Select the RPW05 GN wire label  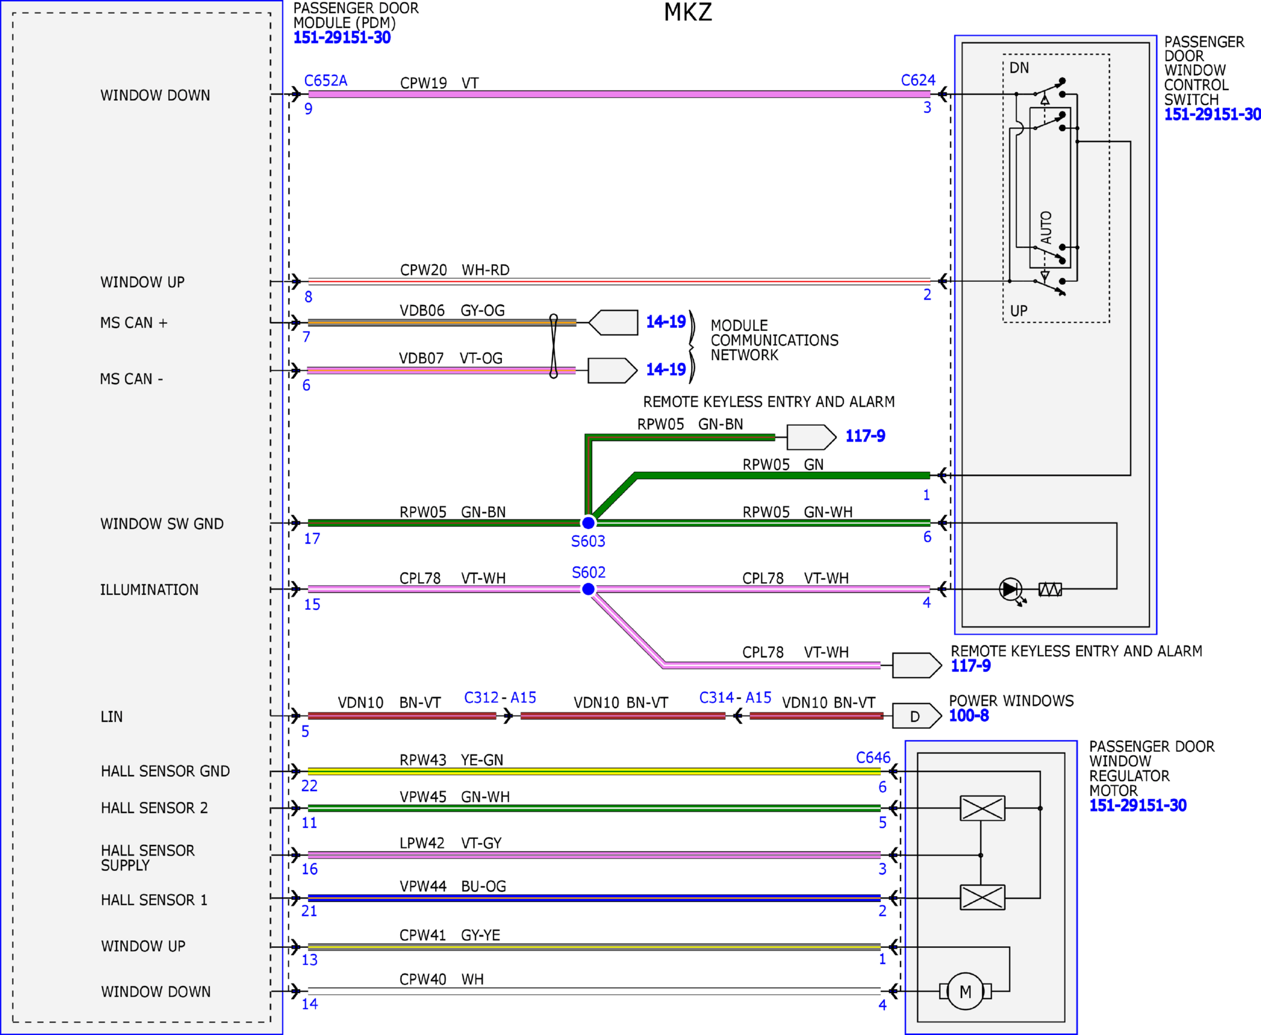[783, 464]
